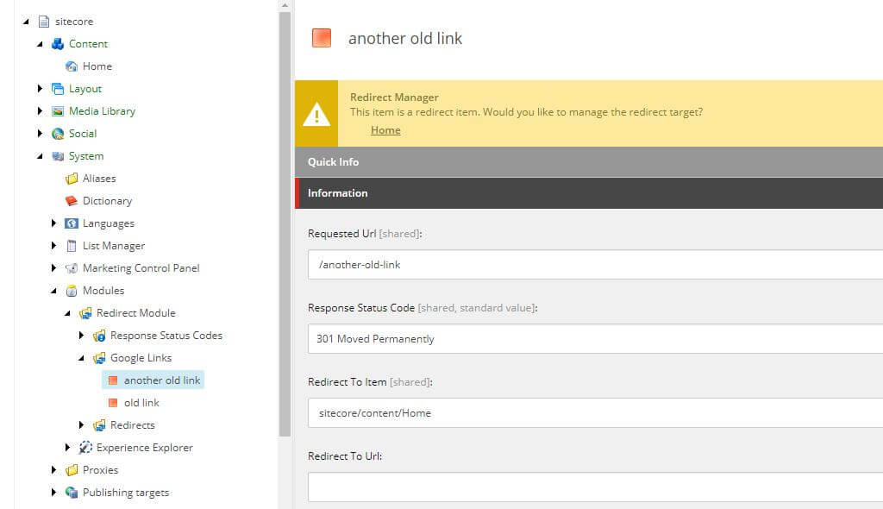The width and height of the screenshot is (883, 509).
Task: Click the Redirects folder icon
Action: 99,425
